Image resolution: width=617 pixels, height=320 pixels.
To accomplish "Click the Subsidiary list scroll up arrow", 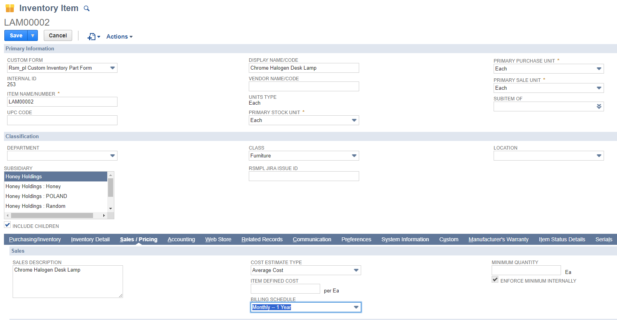I will coord(110,175).
